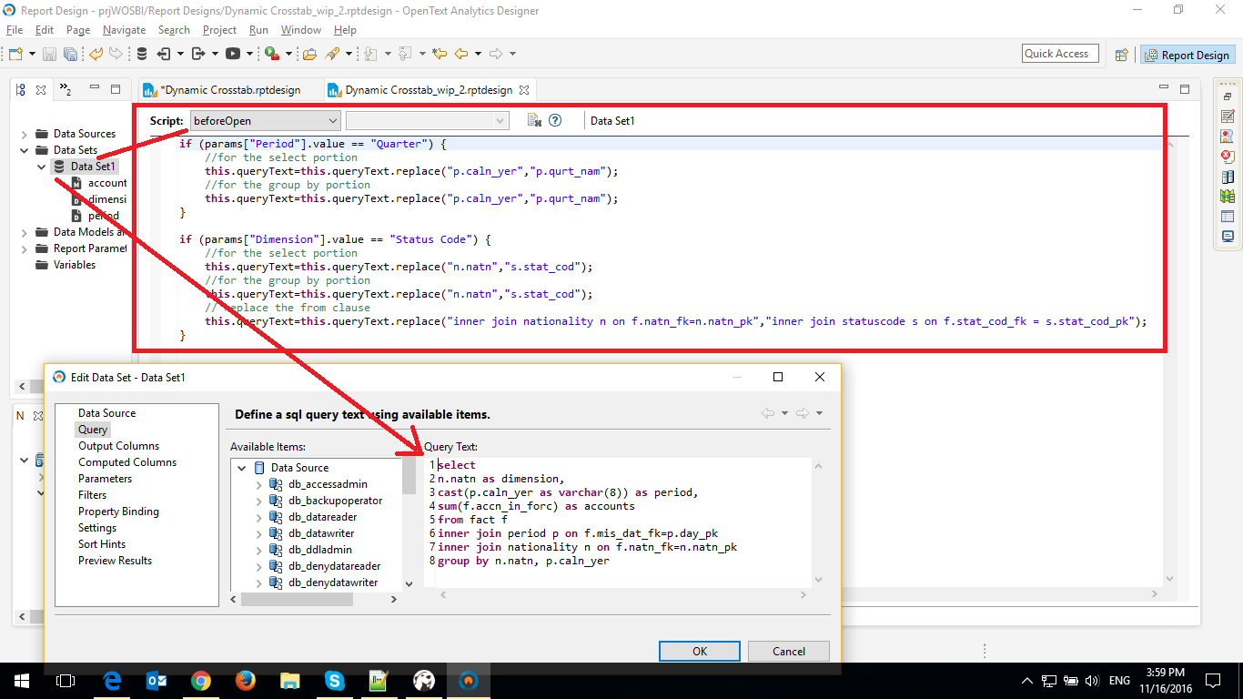Open the console monitor icon in right strip

(x=1228, y=237)
